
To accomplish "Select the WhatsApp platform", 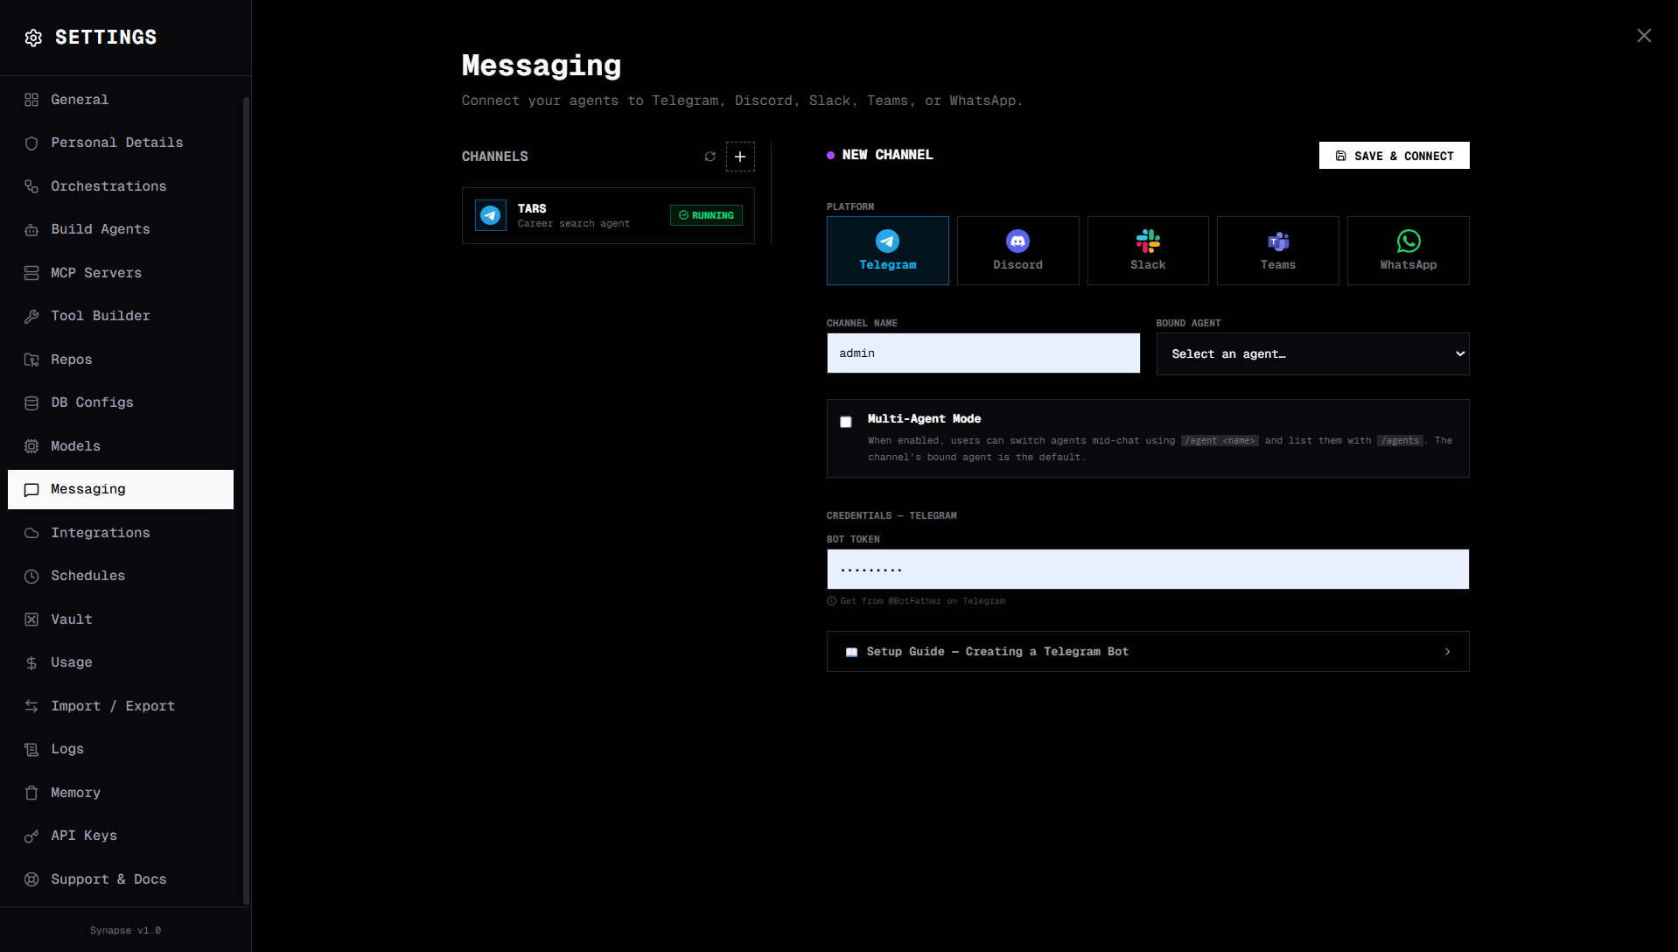I will [1409, 250].
